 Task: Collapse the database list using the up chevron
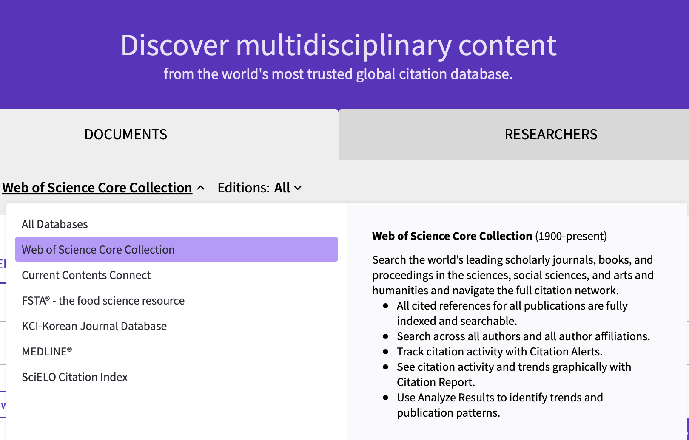pyautogui.click(x=201, y=188)
